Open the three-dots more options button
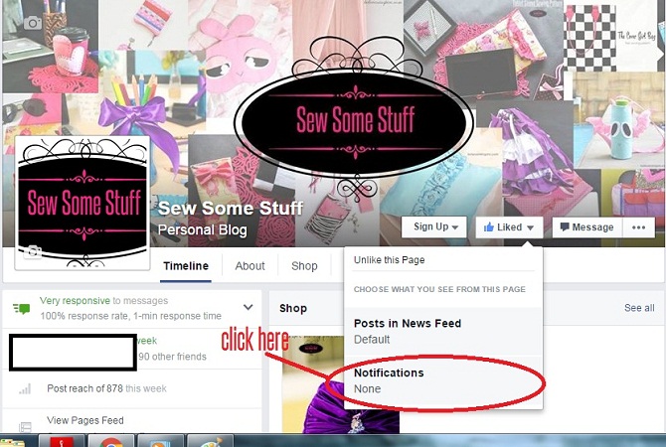Viewport: 666px width, 447px height. 638,227
